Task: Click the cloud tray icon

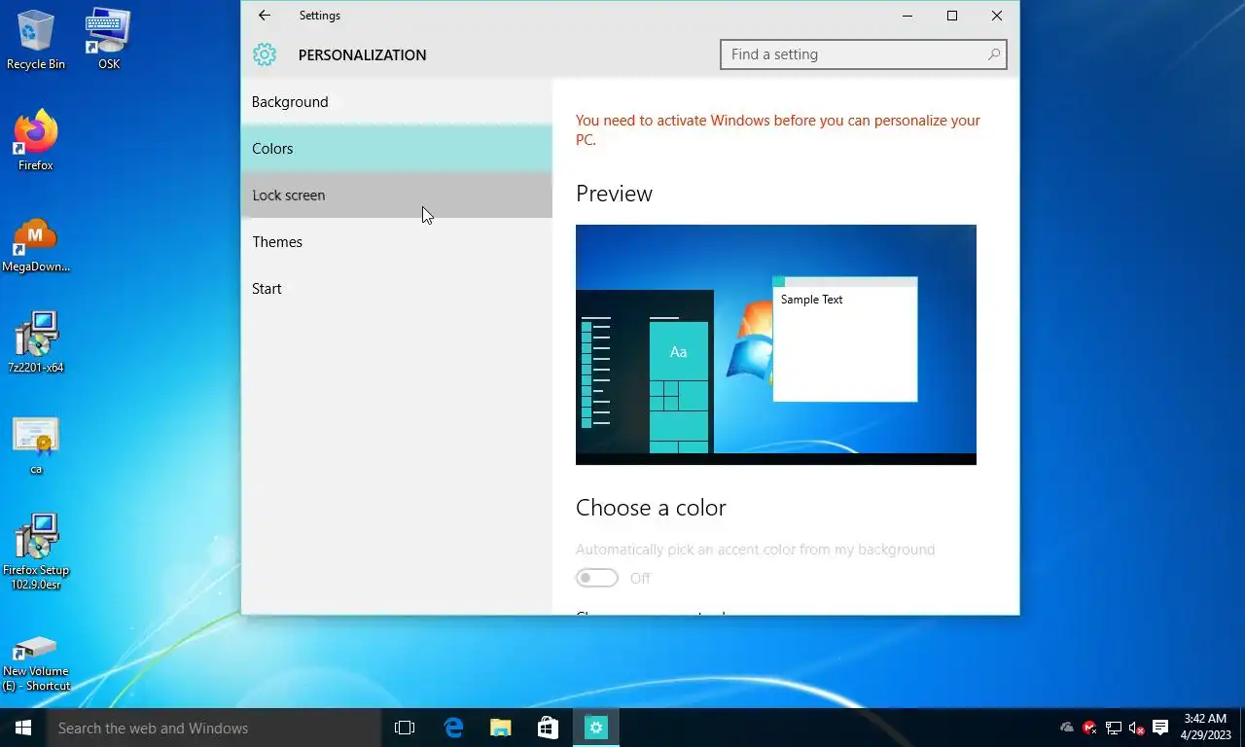Action: click(1067, 728)
